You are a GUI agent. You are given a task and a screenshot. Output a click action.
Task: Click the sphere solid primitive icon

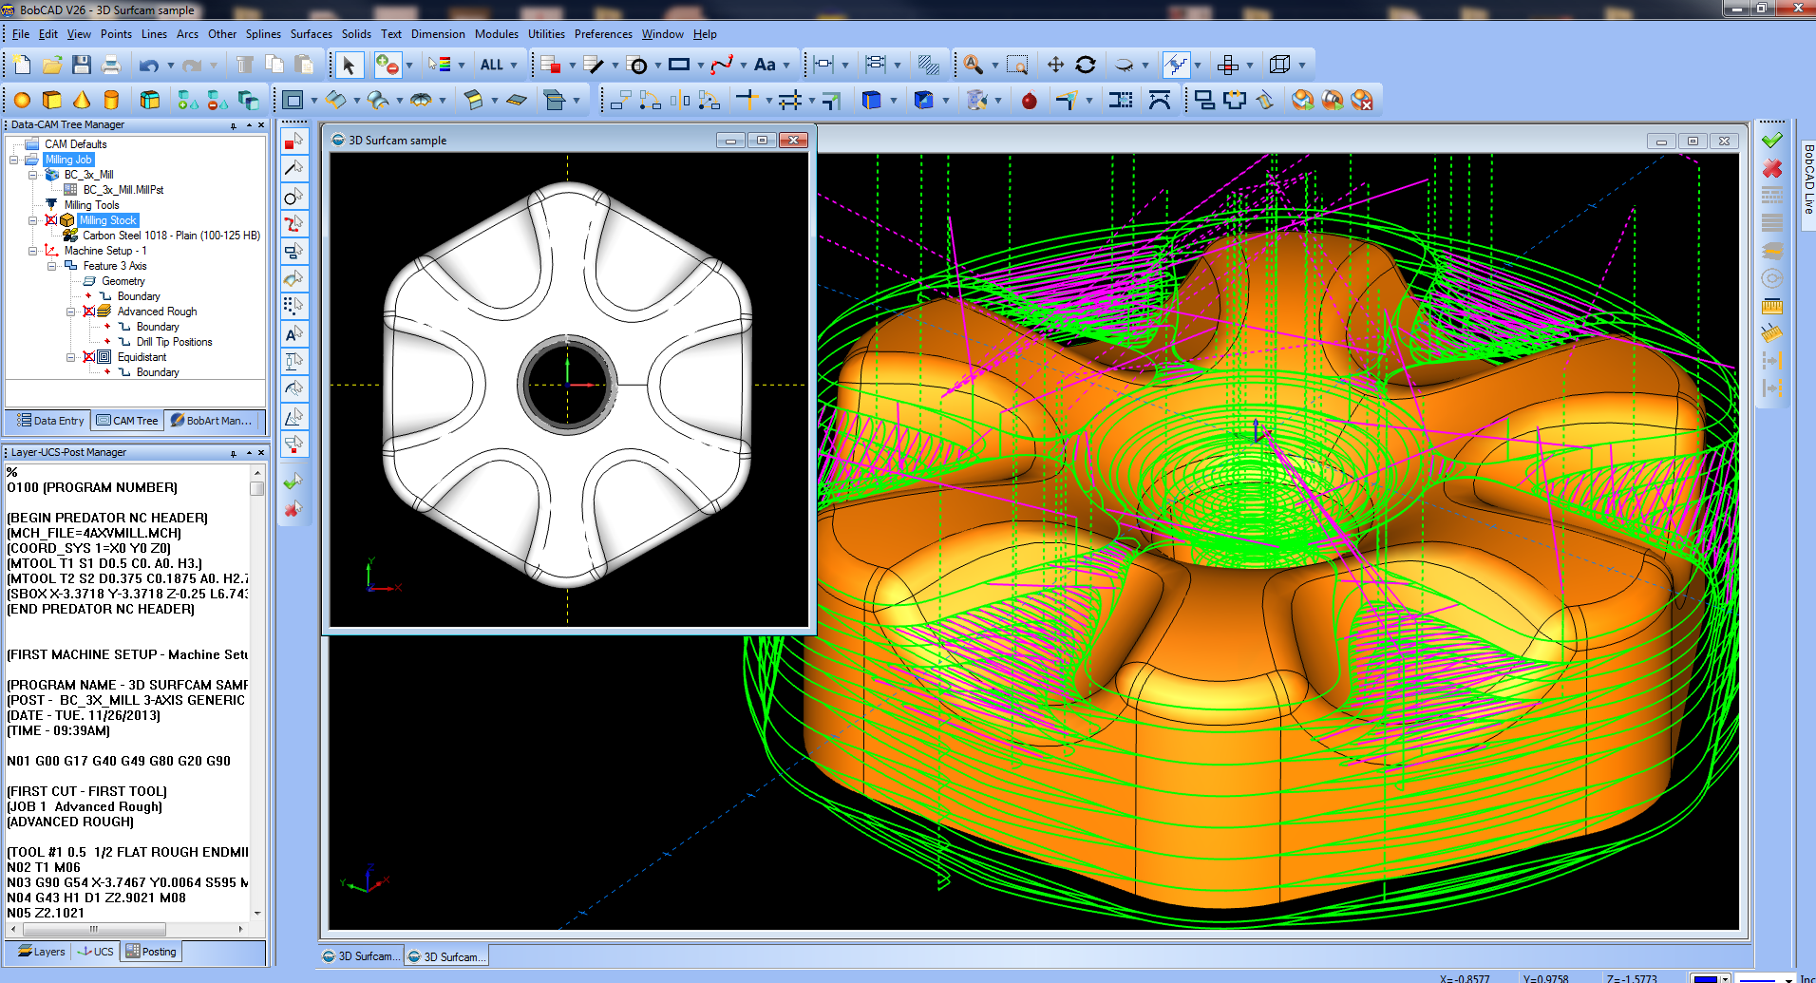pos(22,100)
